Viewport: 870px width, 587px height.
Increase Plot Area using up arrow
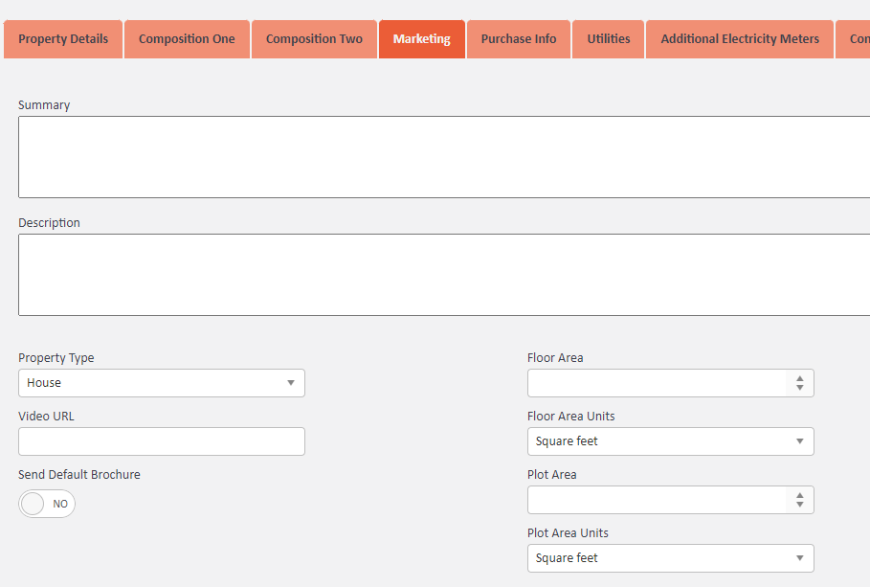click(x=800, y=495)
